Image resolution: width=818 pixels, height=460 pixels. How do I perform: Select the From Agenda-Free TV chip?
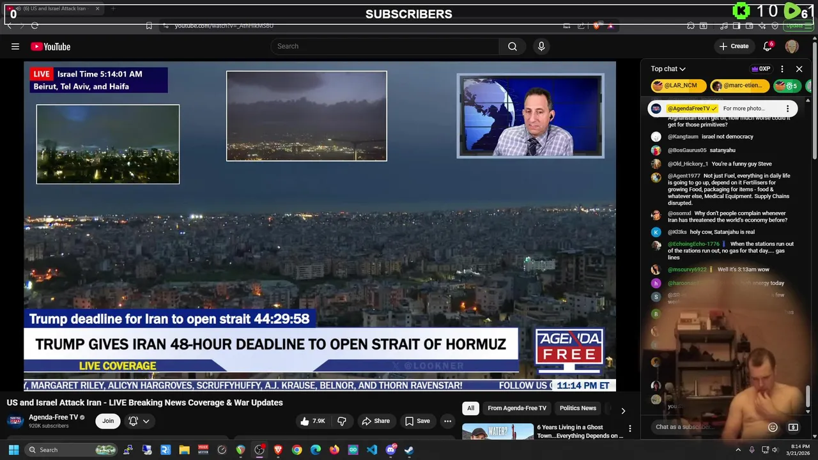[x=517, y=408]
